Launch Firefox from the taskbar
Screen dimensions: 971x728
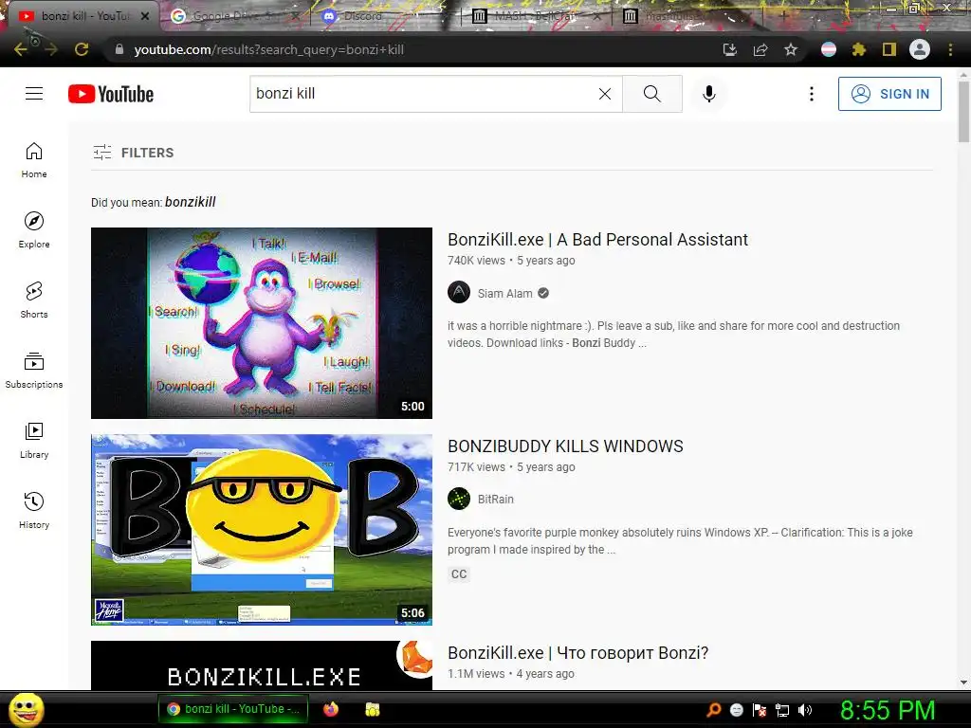331,709
